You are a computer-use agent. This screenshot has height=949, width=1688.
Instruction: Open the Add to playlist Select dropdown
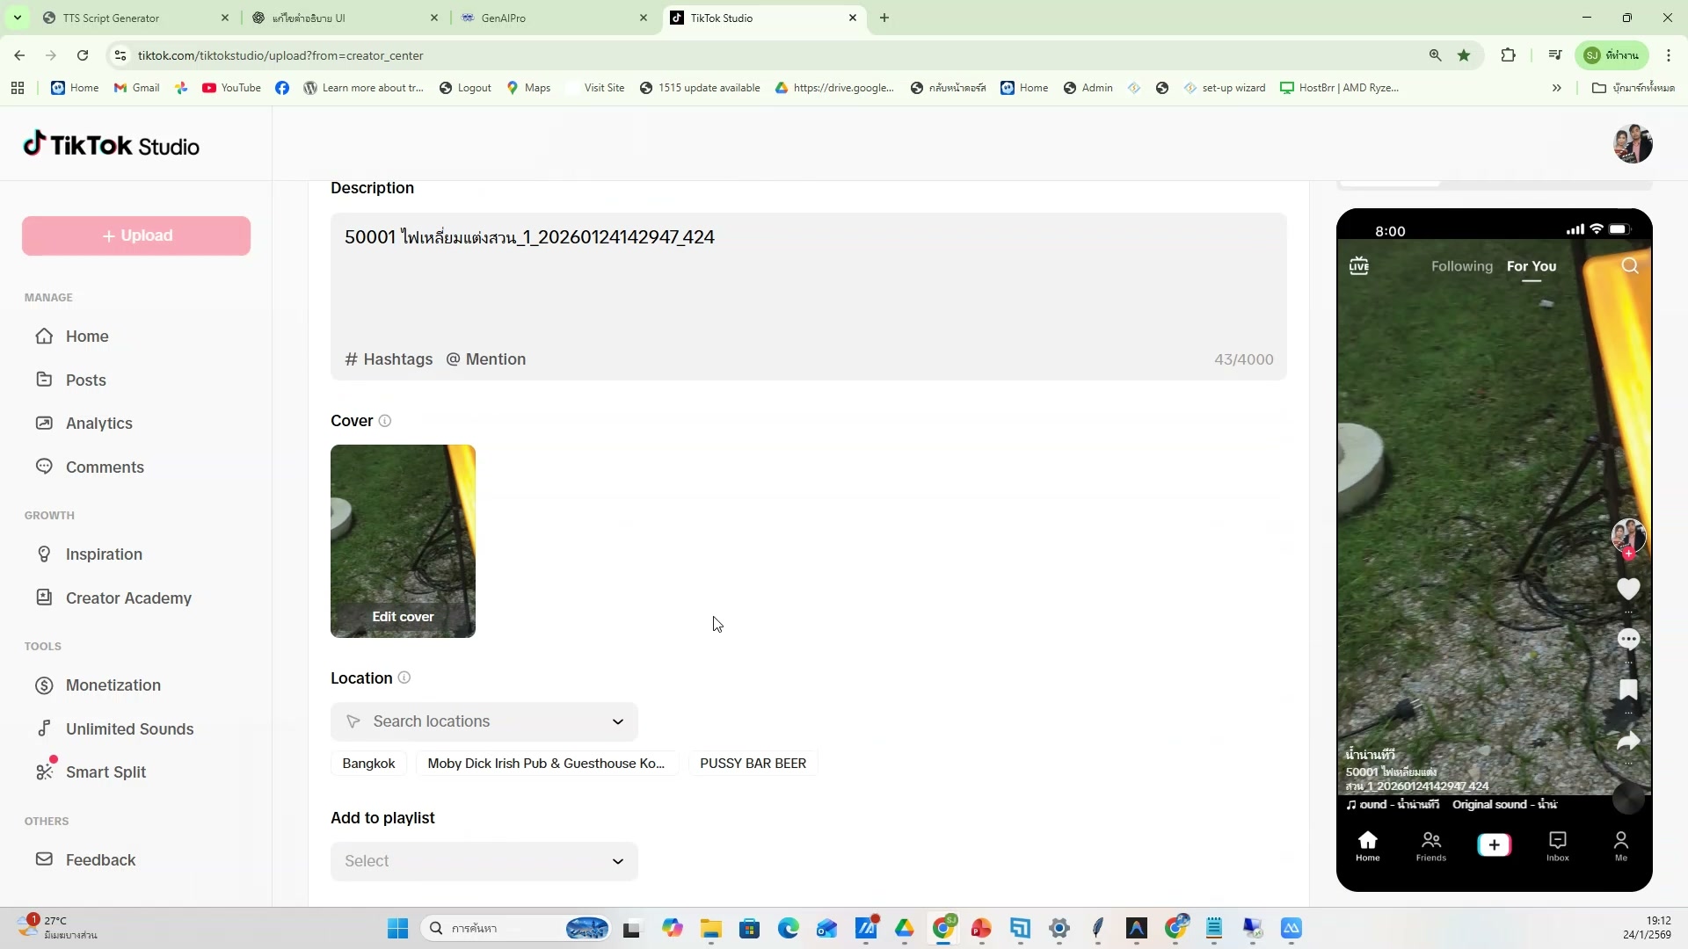pyautogui.click(x=617, y=862)
